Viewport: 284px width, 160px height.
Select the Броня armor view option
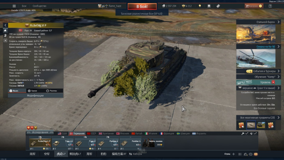tap(32, 91)
